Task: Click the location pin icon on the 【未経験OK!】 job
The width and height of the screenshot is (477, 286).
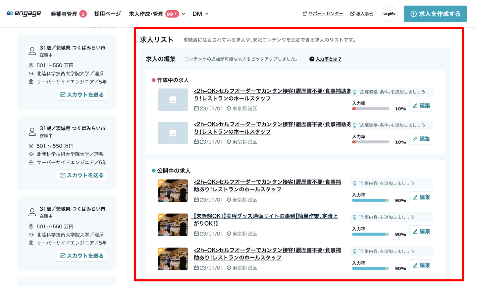Action: point(229,234)
